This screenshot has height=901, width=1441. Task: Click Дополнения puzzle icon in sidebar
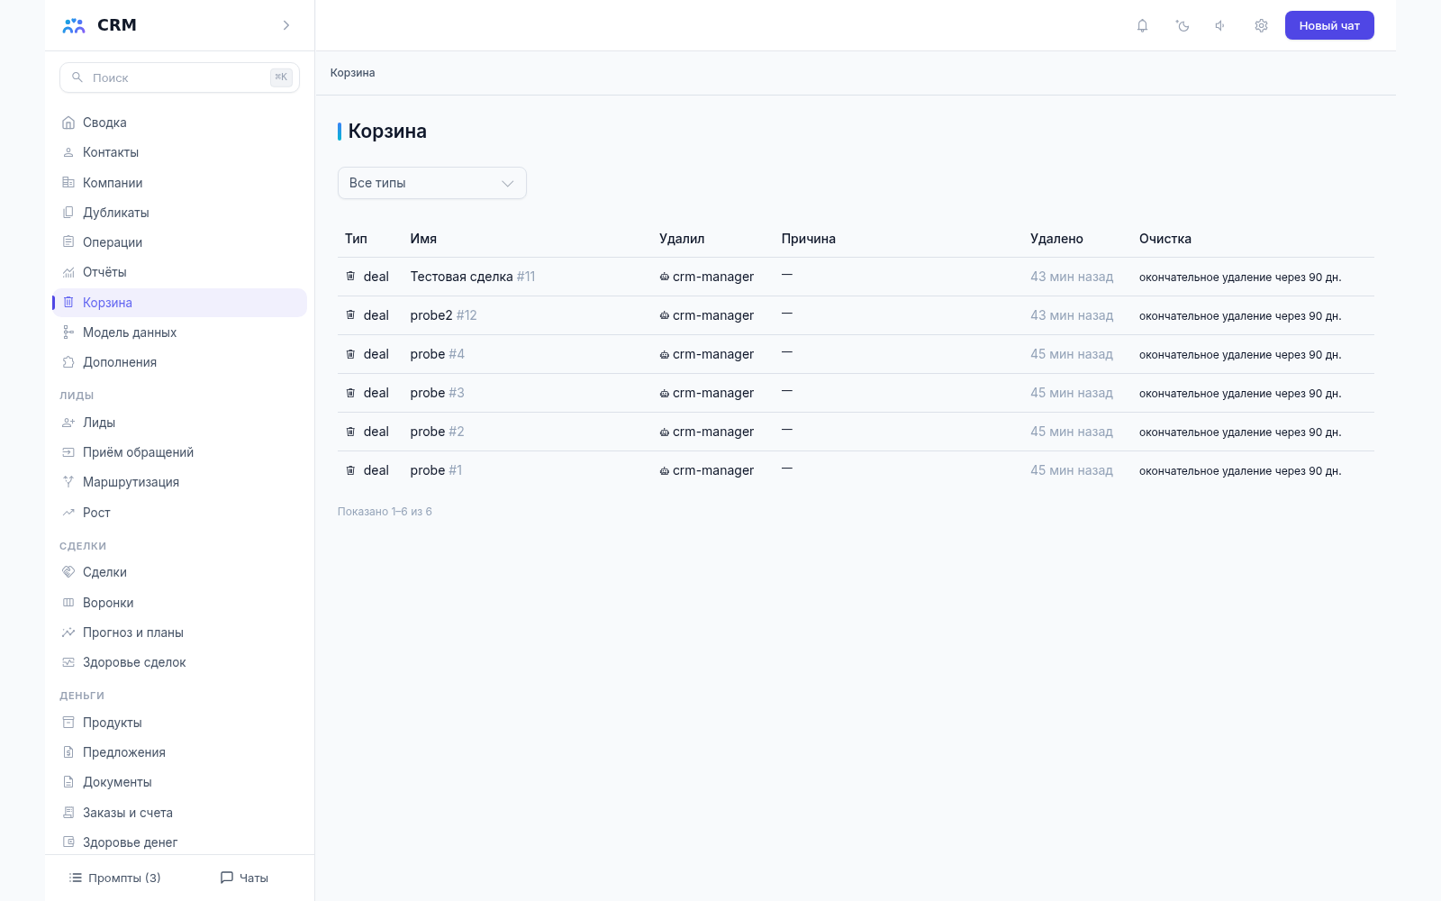click(68, 362)
